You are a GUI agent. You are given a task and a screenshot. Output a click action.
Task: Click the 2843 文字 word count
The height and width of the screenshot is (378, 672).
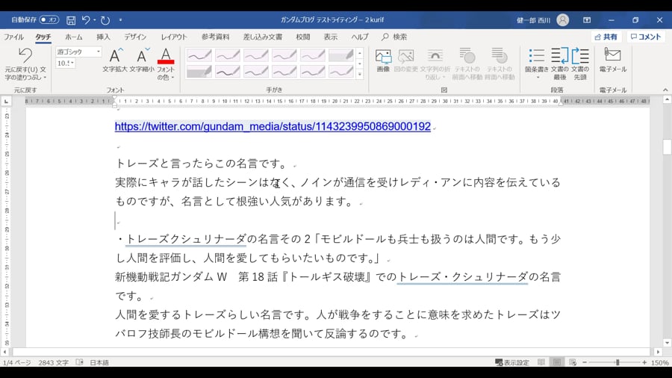tap(54, 362)
